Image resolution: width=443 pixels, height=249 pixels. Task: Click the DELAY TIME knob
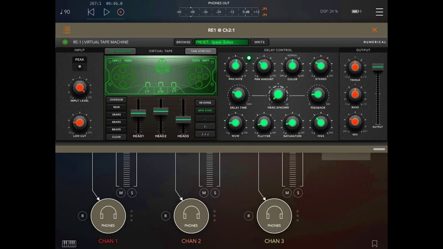click(238, 95)
